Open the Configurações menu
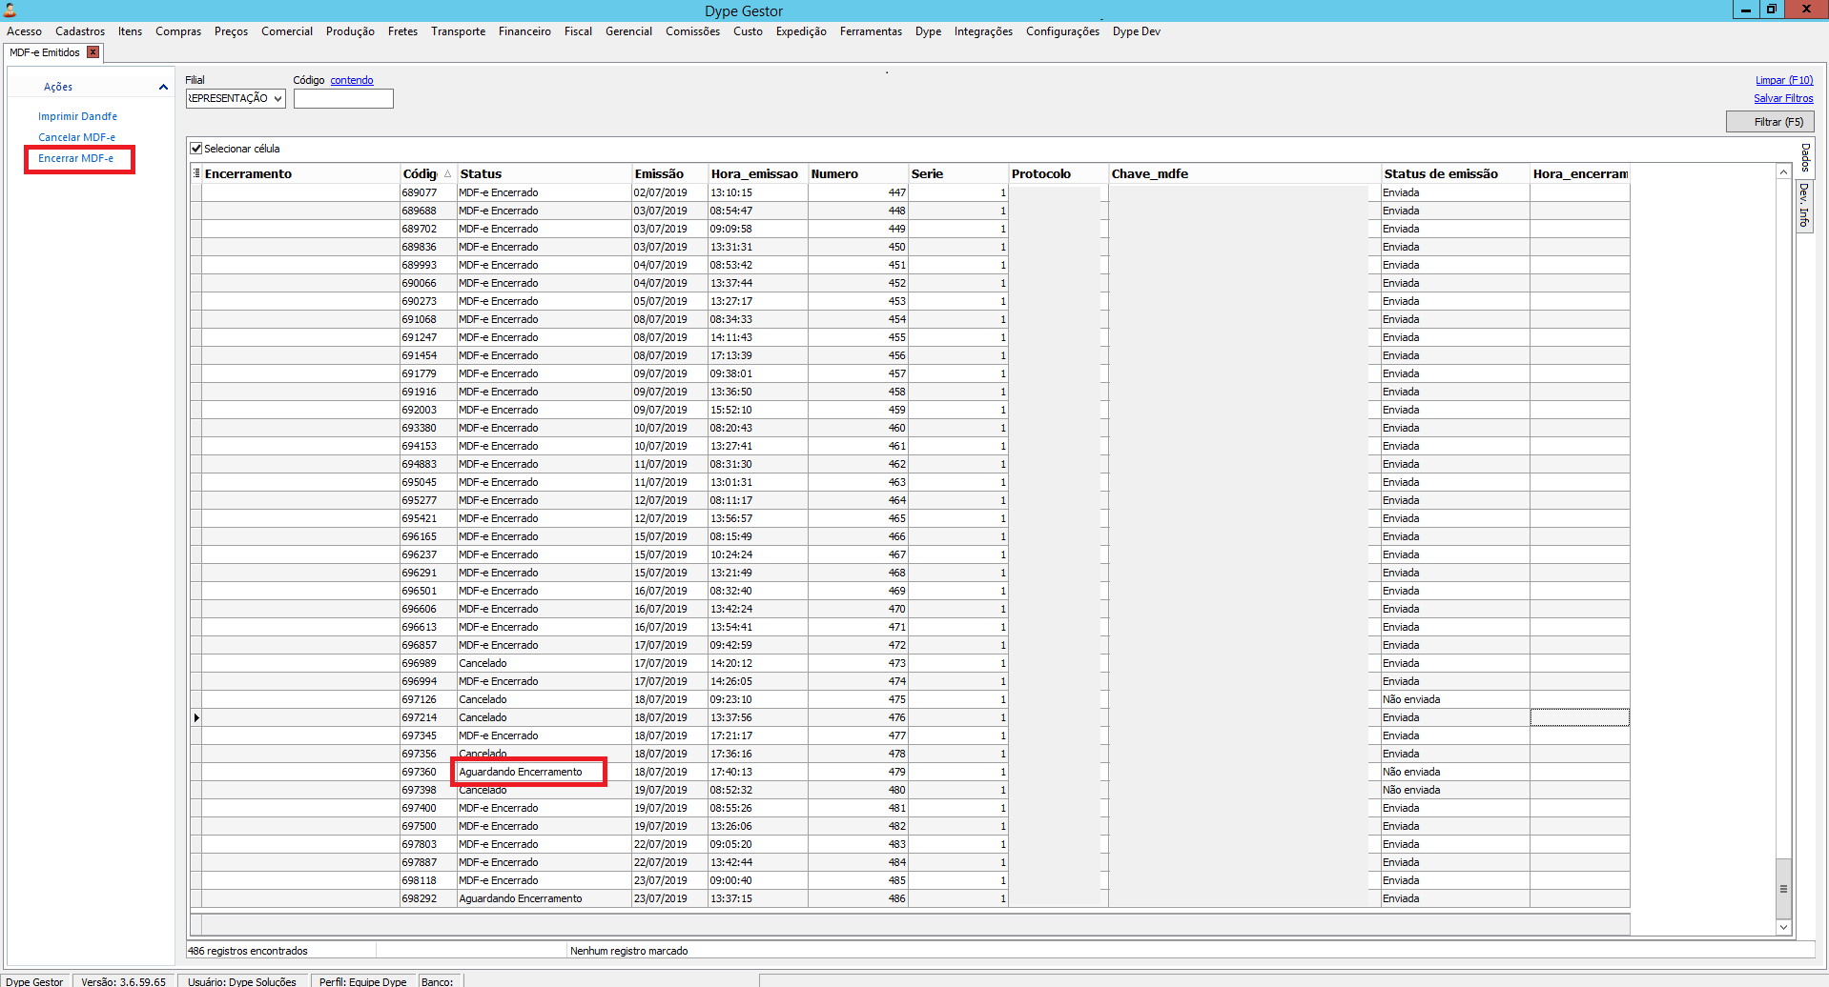This screenshot has height=987, width=1829. [x=1062, y=31]
